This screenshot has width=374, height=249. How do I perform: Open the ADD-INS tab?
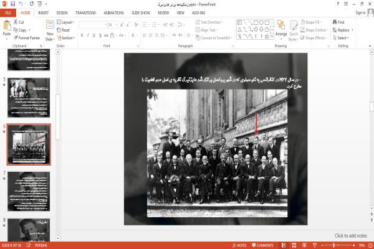tap(198, 13)
